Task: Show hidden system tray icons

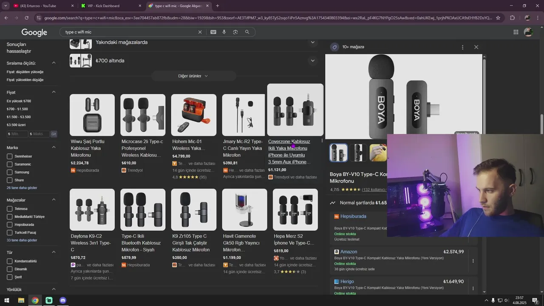Action: [486, 300]
